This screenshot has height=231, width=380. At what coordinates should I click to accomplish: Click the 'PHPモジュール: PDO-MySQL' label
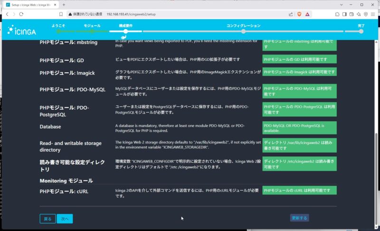click(73, 89)
